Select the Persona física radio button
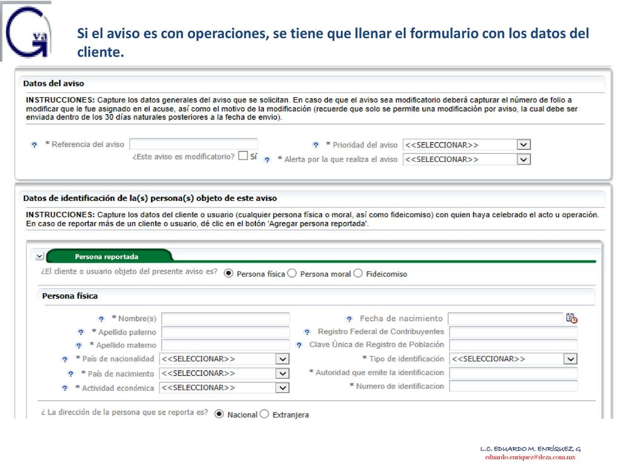Image resolution: width=621 pixels, height=466 pixels. click(x=229, y=274)
